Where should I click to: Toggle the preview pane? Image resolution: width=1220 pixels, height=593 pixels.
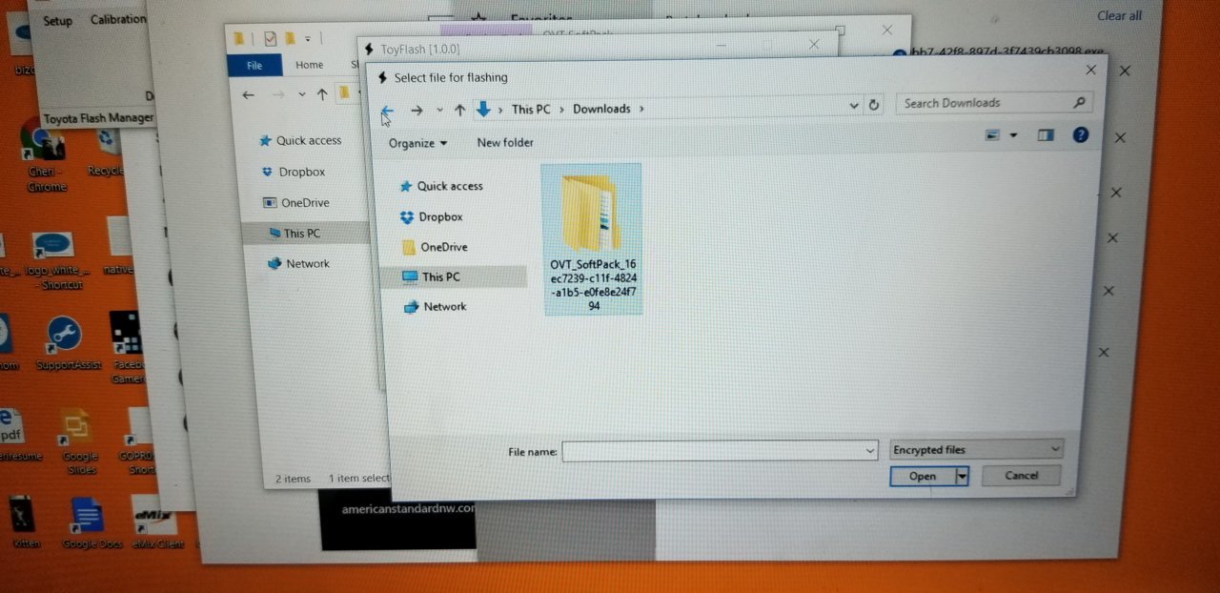pyautogui.click(x=1046, y=135)
